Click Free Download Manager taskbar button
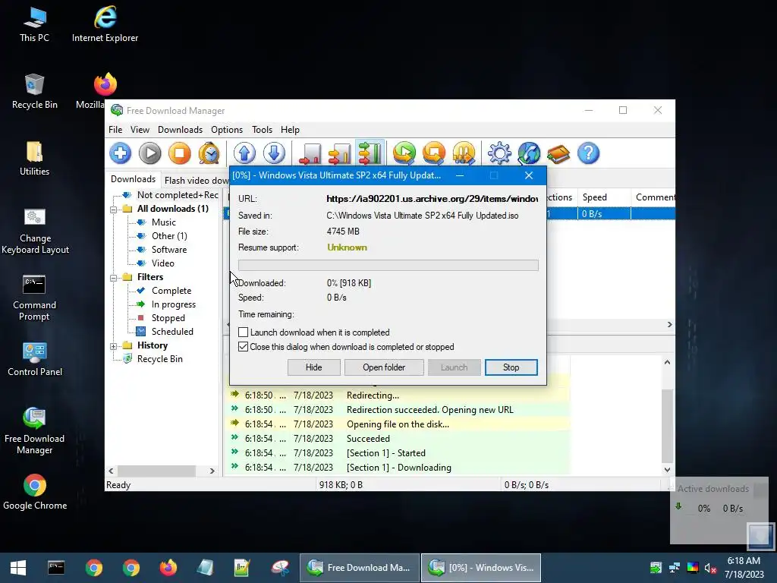Image resolution: width=777 pixels, height=583 pixels. tap(359, 568)
